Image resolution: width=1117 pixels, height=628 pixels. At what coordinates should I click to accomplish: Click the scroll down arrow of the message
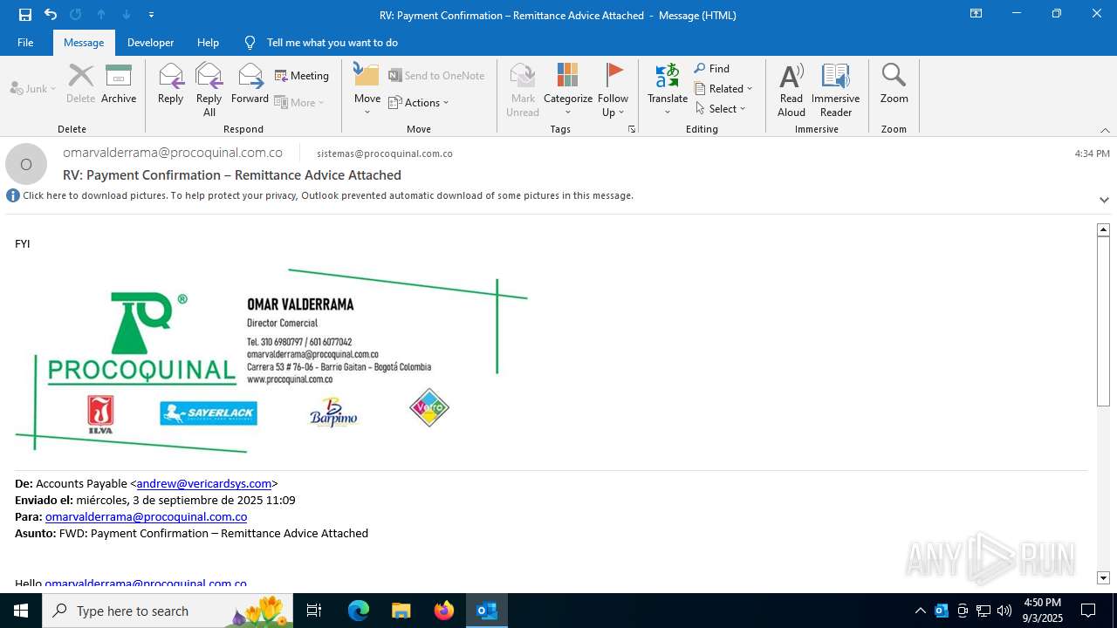coord(1103,578)
